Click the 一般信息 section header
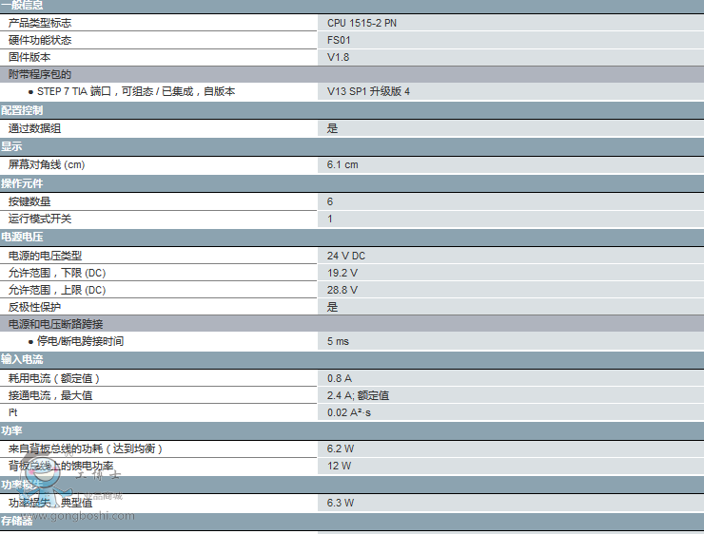This screenshot has width=704, height=534. coord(22,6)
